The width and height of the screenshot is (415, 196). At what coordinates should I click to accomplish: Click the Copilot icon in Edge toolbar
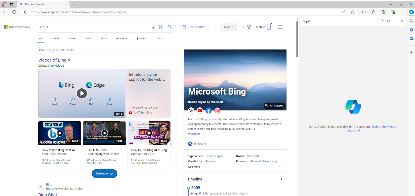point(411,12)
